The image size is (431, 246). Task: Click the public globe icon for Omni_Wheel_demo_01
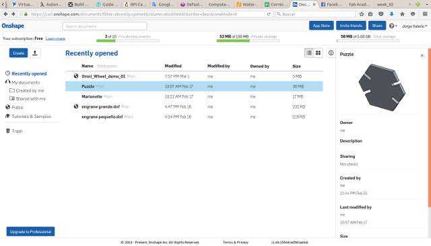[76, 76]
